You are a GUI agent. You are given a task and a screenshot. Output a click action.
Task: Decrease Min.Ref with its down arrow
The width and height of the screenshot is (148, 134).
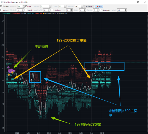pyautogui.click(x=23, y=11)
